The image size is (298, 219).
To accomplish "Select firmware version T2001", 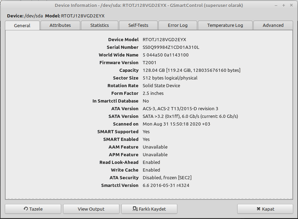I will [150, 63].
